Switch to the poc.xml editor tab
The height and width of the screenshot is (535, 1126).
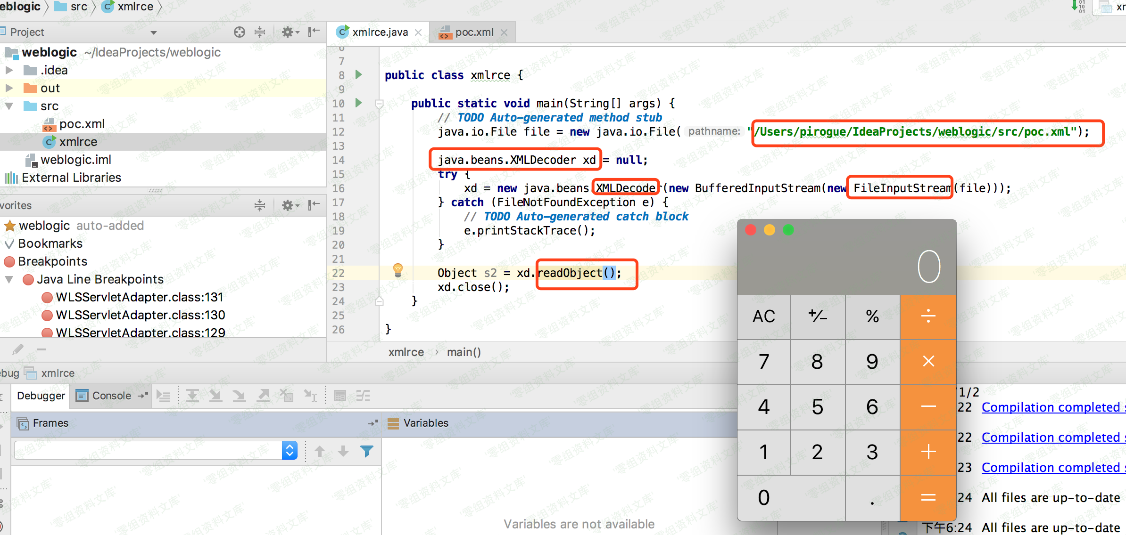(473, 32)
